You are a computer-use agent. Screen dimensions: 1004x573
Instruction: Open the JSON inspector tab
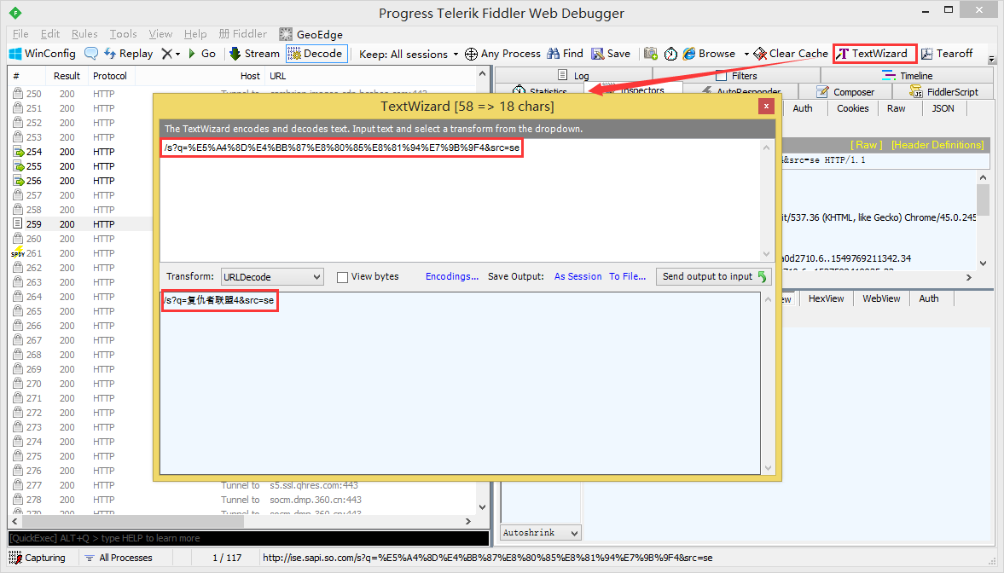click(x=943, y=109)
